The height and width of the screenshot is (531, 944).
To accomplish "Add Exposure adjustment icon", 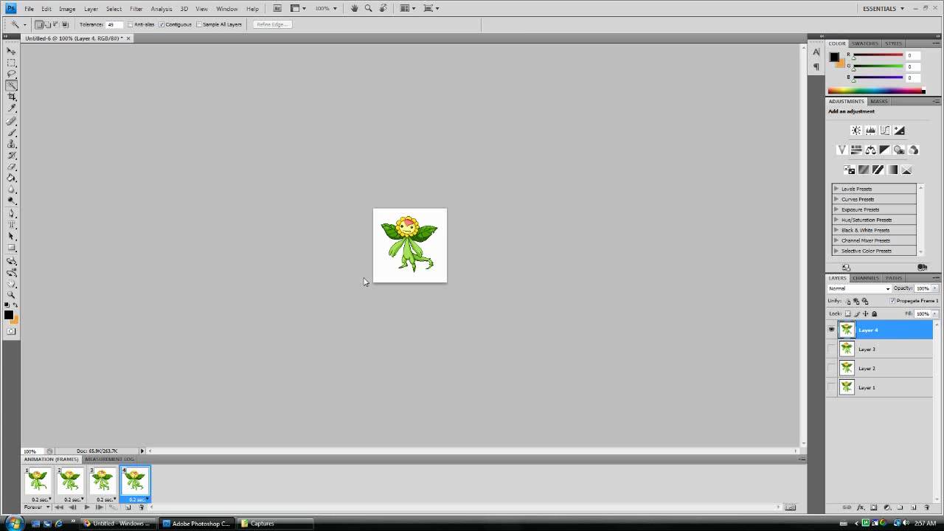I will click(899, 131).
